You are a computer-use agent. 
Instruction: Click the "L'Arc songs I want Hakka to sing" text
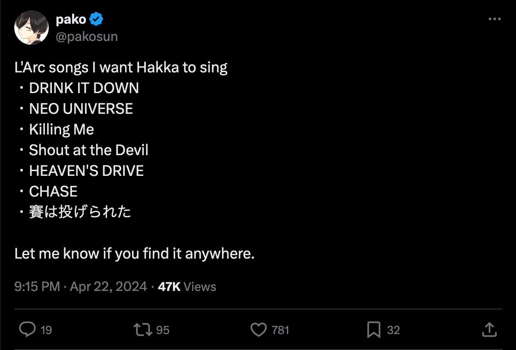click(121, 68)
